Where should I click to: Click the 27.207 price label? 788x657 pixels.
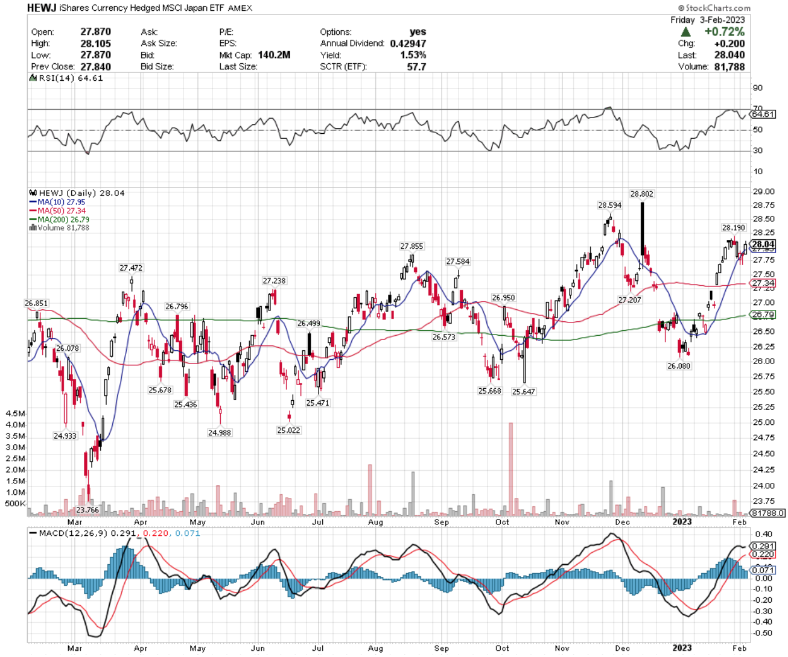click(x=629, y=300)
